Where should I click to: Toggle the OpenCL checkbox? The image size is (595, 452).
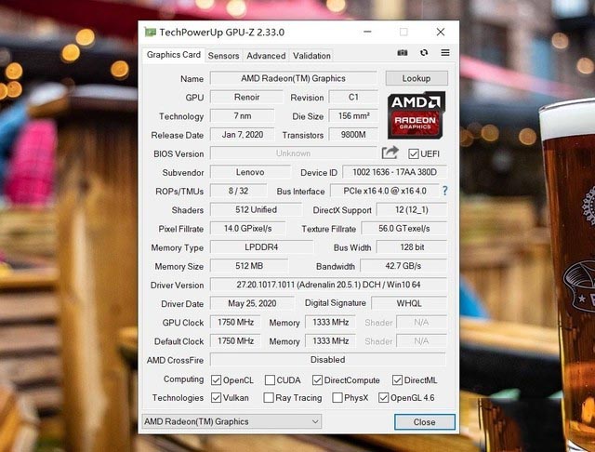(216, 379)
